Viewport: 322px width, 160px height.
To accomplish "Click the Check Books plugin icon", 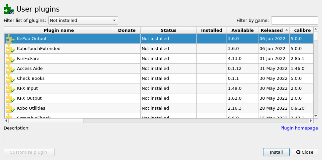I will click(x=10, y=79).
